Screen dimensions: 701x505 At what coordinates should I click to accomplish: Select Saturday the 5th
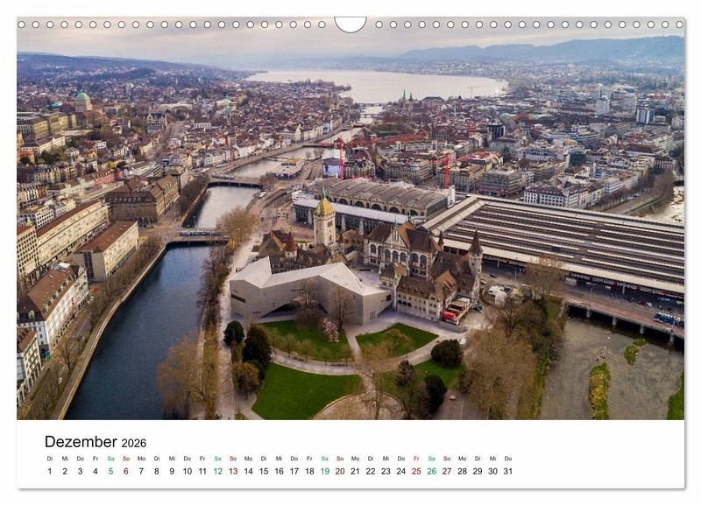(110, 471)
